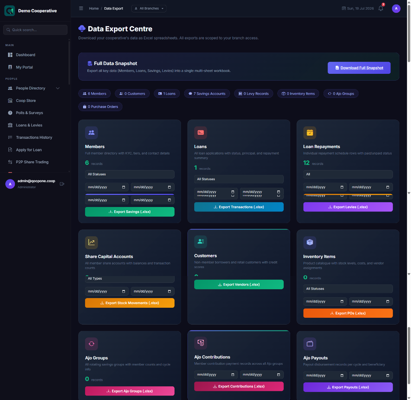The image size is (411, 400).
Task: Click the 0 Levy Records chip
Action: tap(254, 93)
